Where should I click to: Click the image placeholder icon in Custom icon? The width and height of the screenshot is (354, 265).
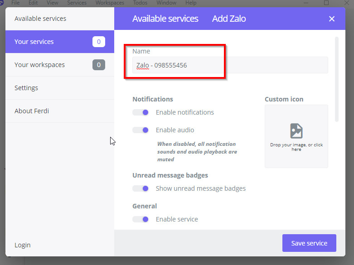(x=296, y=131)
